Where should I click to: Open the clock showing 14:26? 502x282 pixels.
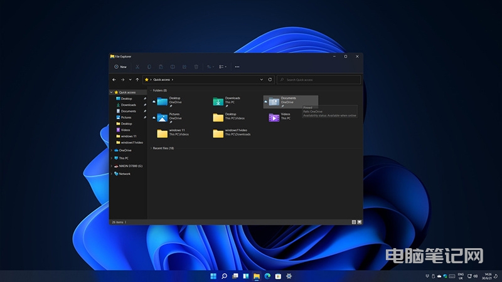[x=487, y=276]
